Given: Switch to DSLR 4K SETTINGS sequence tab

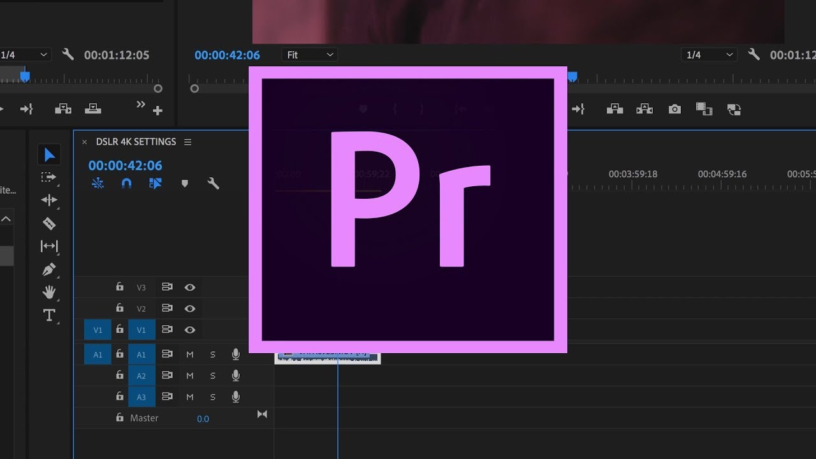Looking at the screenshot, I should (x=136, y=142).
